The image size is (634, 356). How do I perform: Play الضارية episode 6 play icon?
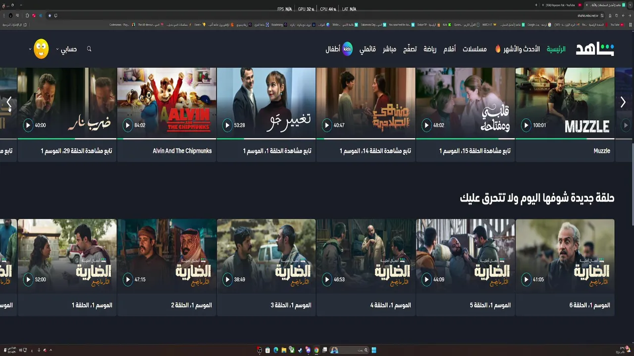(526, 279)
